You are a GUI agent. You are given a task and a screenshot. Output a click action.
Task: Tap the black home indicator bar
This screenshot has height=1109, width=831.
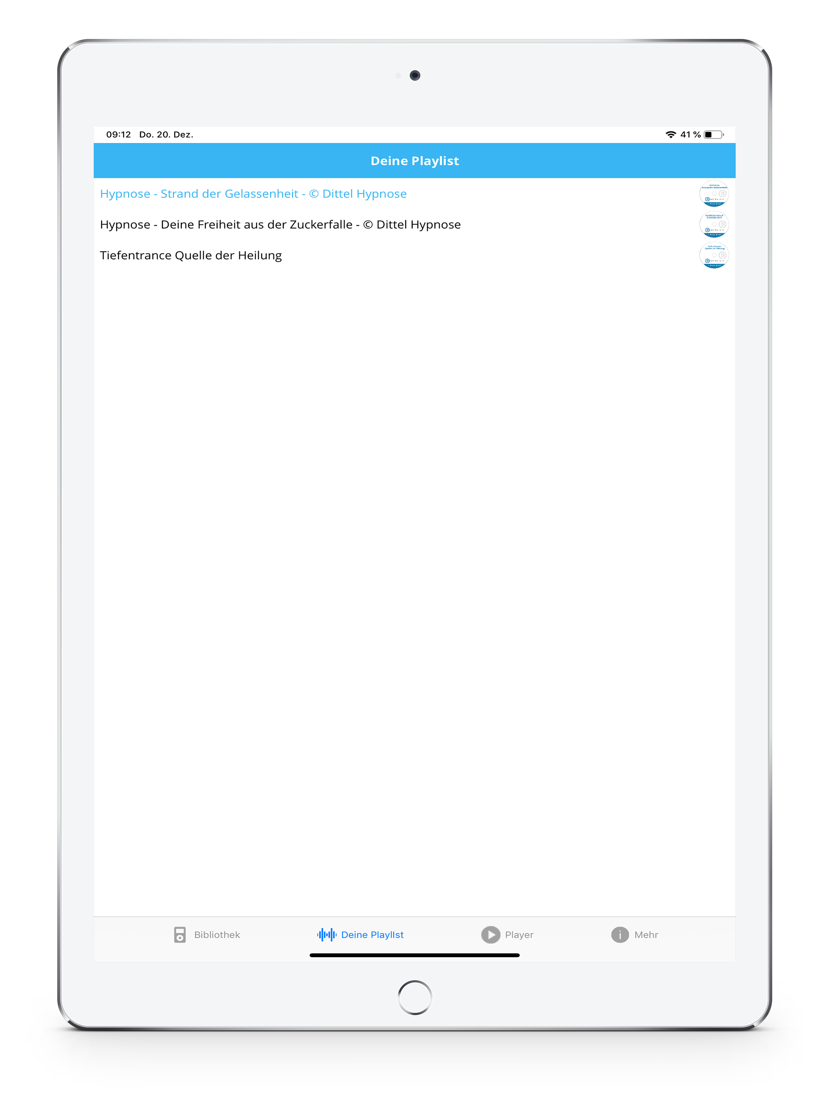(x=415, y=955)
